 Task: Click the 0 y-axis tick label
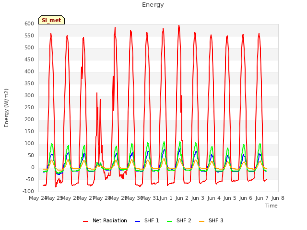[x=33, y=167]
